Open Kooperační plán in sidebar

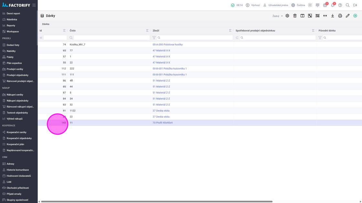pyautogui.click(x=15, y=144)
